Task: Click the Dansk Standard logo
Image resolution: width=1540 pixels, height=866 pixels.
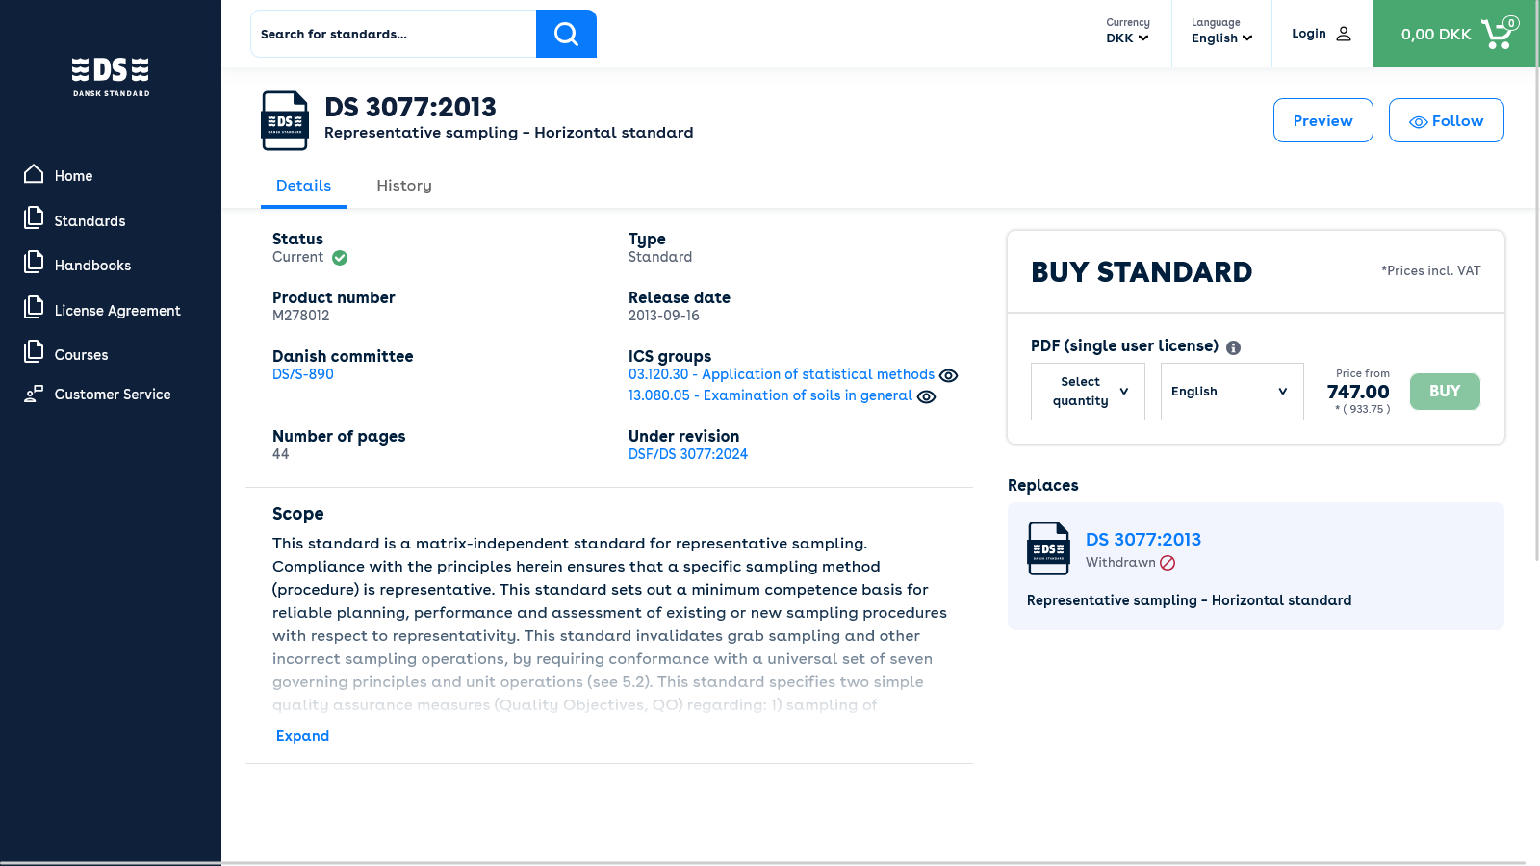Action: (111, 77)
